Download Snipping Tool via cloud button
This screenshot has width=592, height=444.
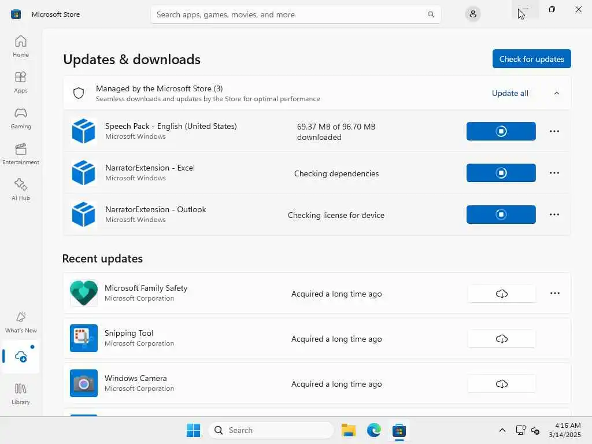pyautogui.click(x=501, y=339)
